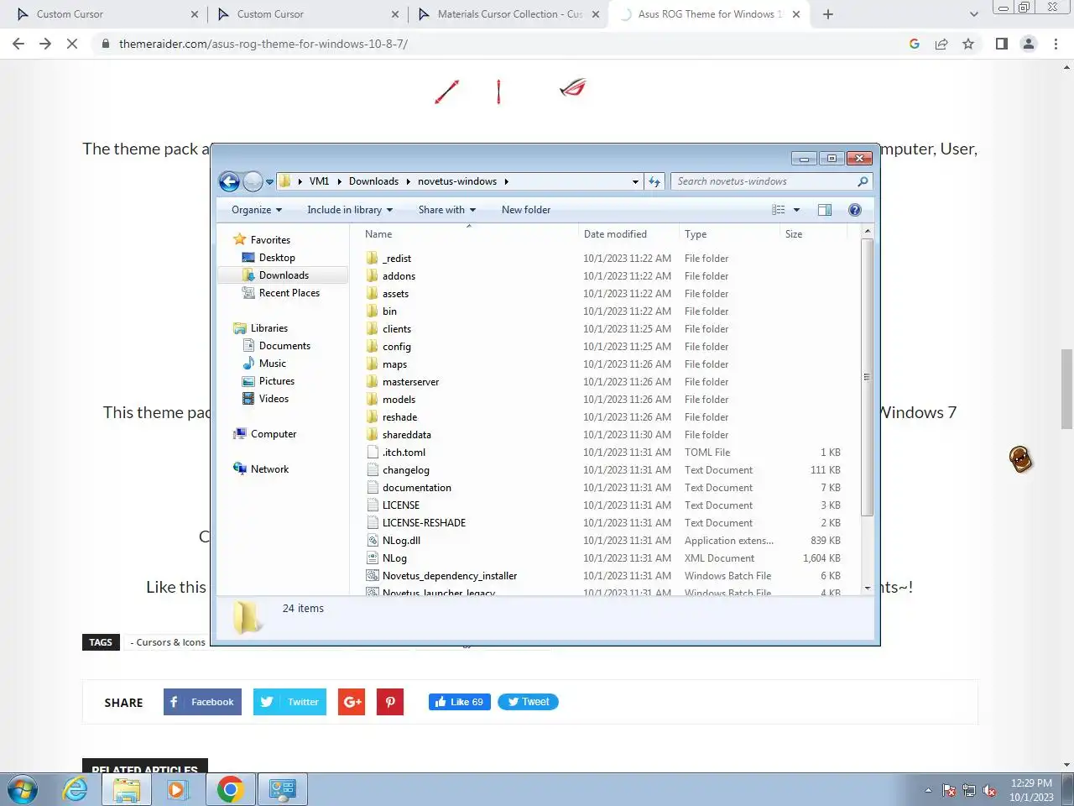Share on Pinterest icon button

coord(390,702)
